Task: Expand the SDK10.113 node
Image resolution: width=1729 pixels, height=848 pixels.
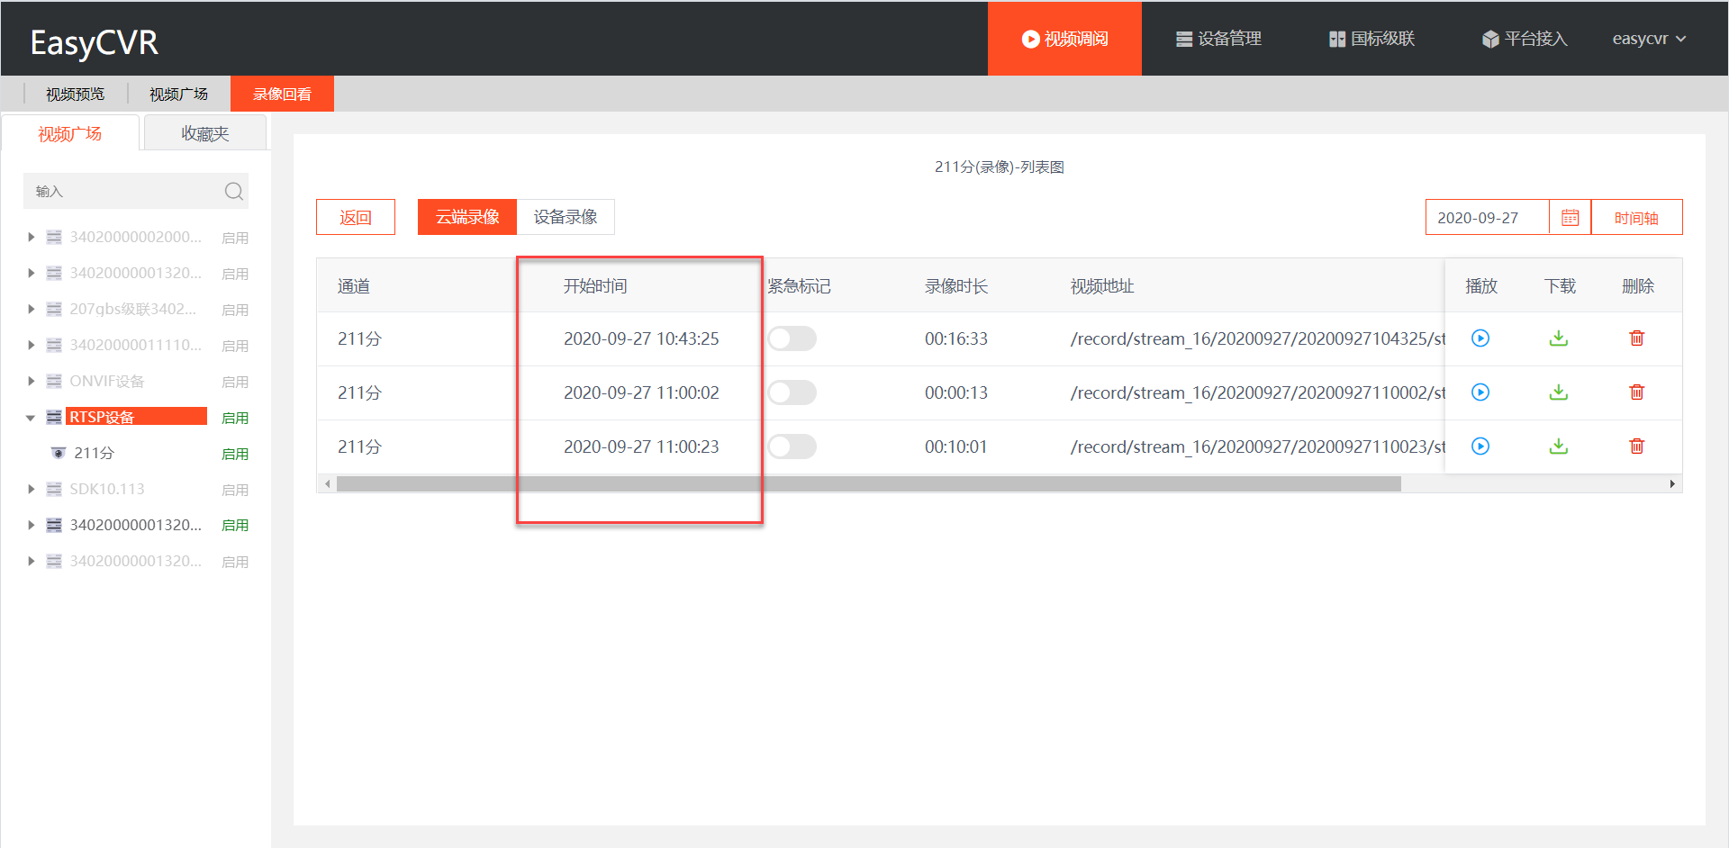Action: coord(31,489)
